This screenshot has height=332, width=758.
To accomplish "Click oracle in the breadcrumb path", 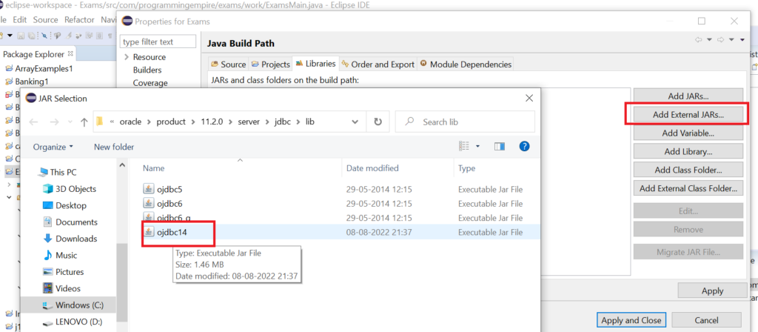I will (x=130, y=122).
